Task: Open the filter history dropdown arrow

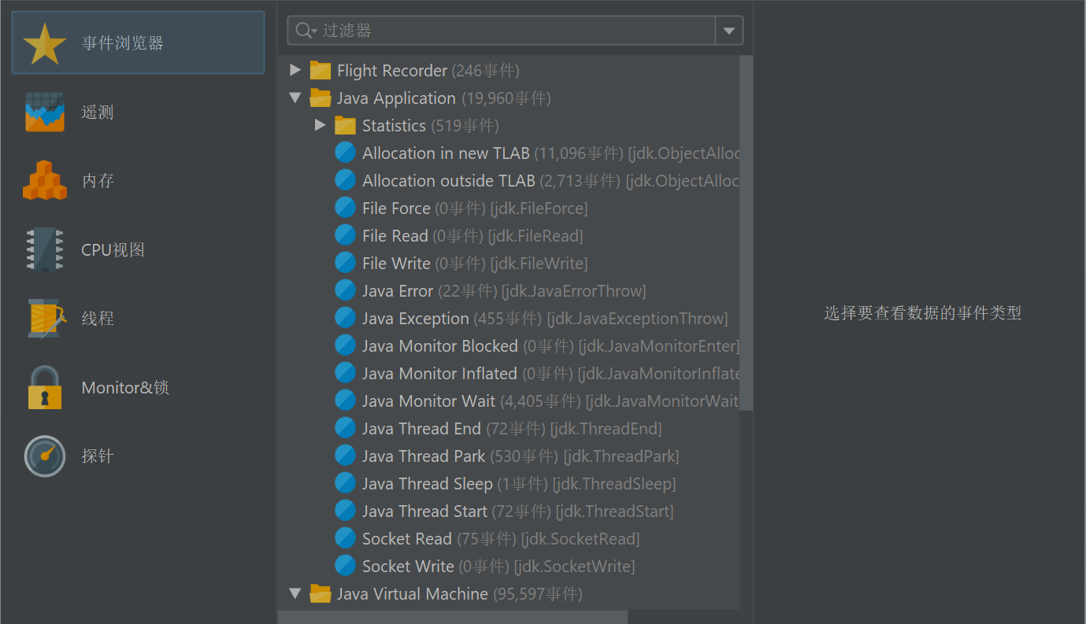Action: click(728, 31)
